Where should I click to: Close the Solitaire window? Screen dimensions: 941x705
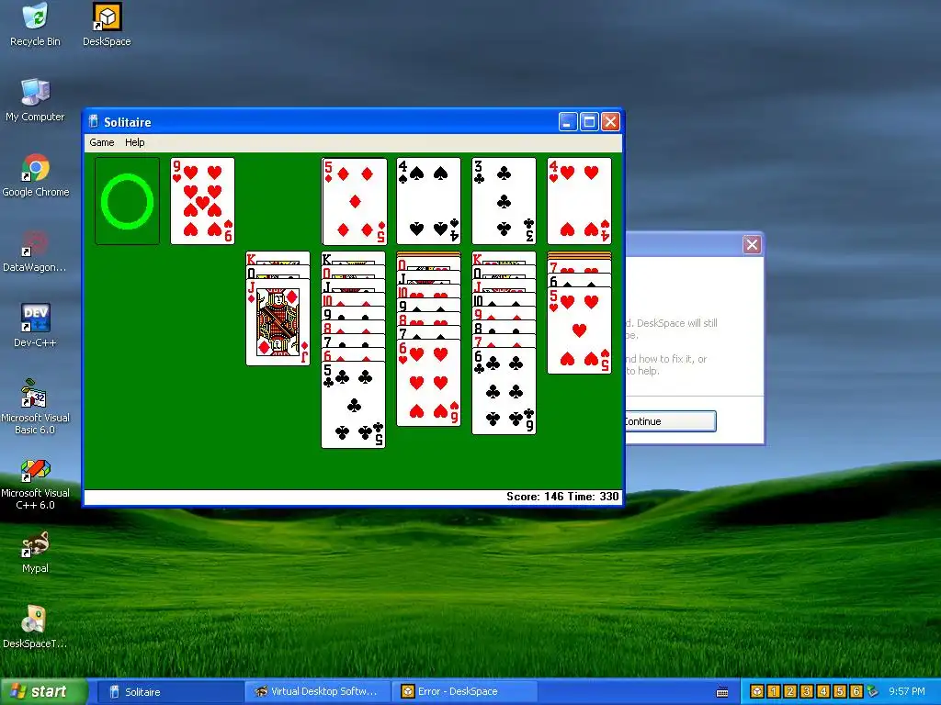pyautogui.click(x=610, y=122)
